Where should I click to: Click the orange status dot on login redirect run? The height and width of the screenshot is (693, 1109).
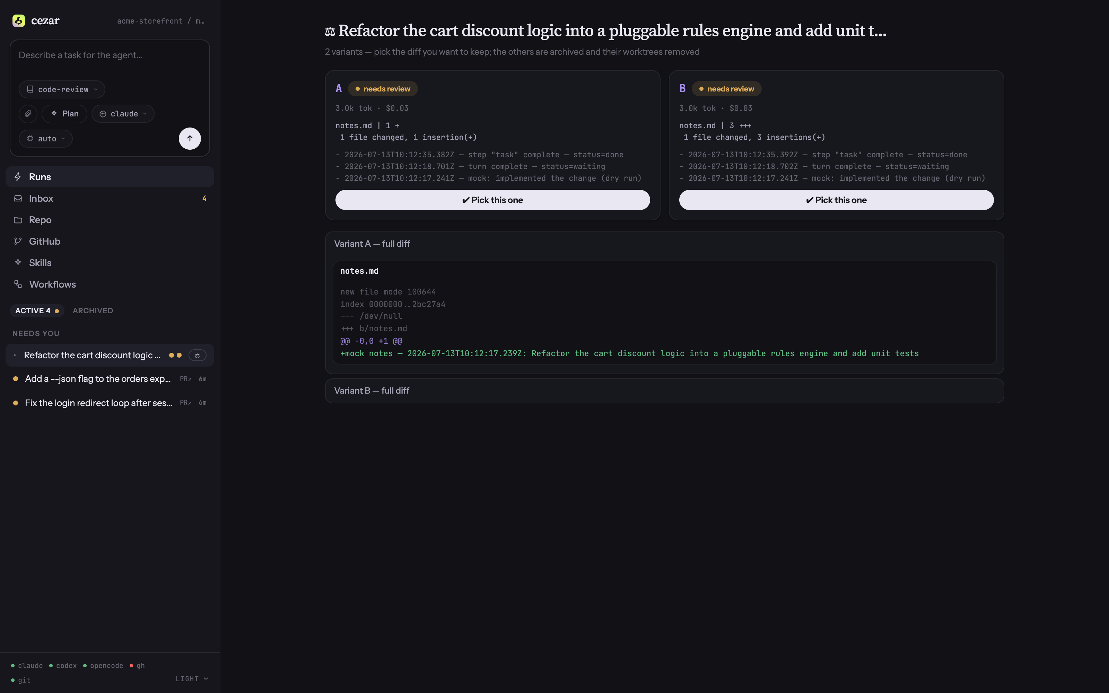tap(16, 403)
